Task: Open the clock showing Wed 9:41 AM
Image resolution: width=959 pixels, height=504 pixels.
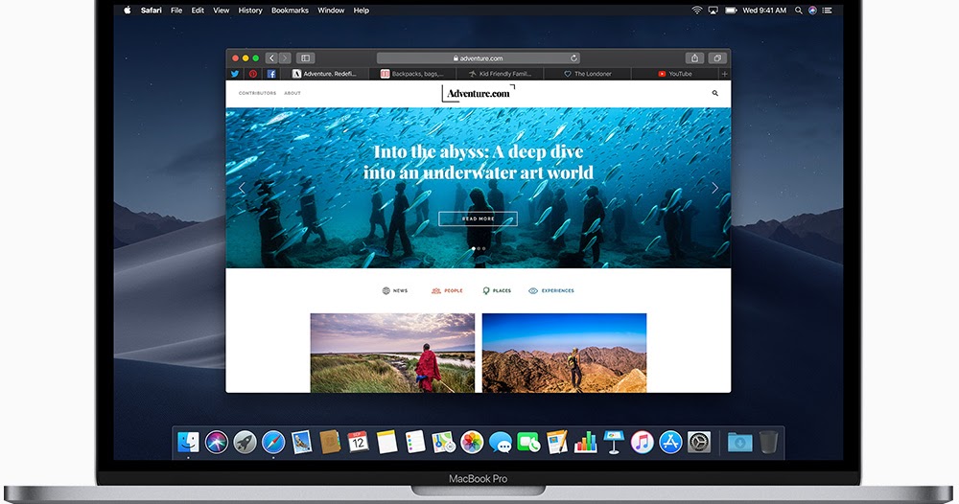Action: (x=764, y=10)
